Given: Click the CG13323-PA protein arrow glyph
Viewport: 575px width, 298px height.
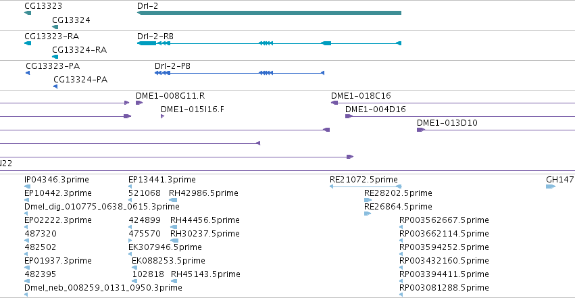Looking at the screenshot, I should click(28, 73).
